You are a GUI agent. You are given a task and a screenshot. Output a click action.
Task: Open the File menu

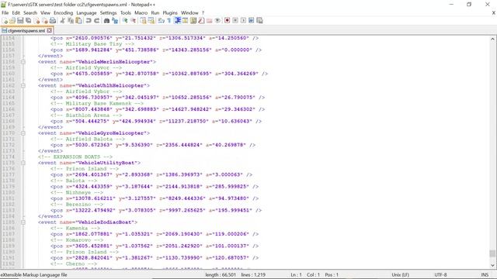(5, 13)
